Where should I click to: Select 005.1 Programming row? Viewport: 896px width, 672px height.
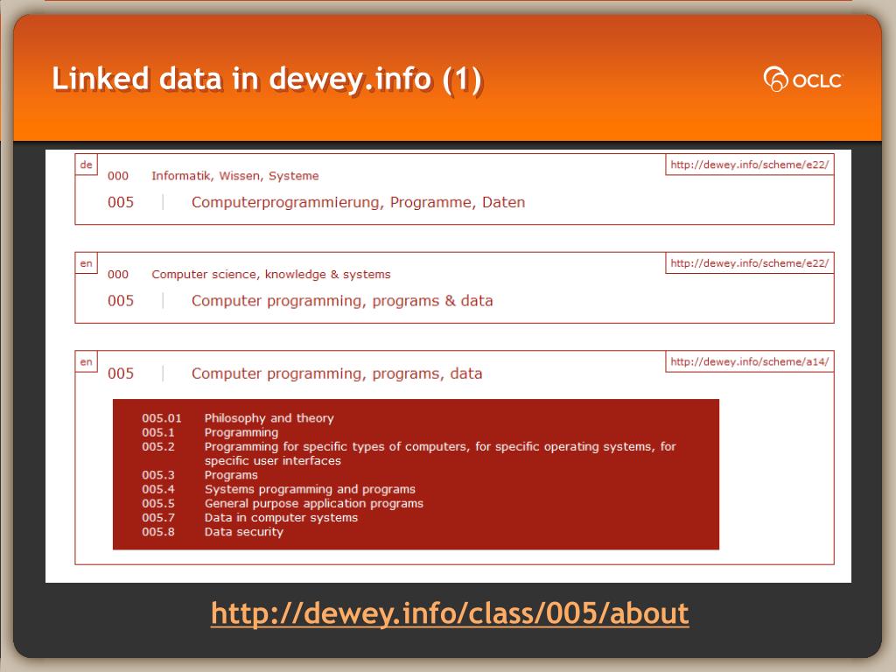coord(210,432)
